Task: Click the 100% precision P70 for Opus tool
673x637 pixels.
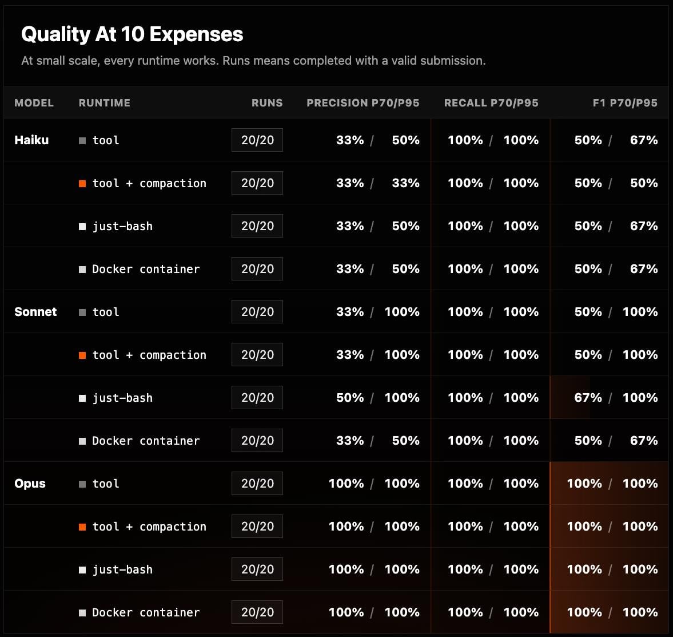Action: (346, 484)
